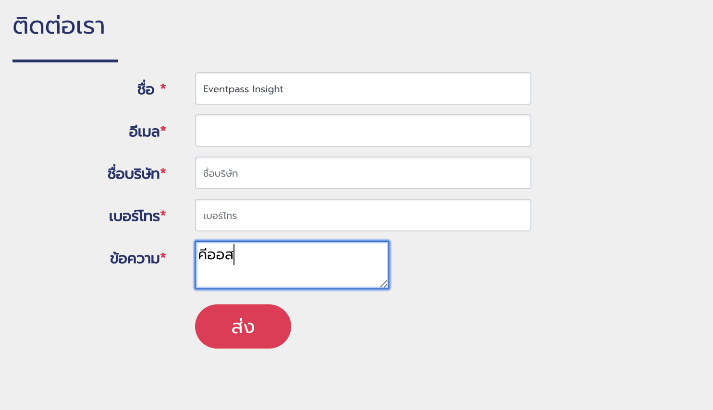Click the เบอร์โทร field label
The image size is (713, 410).
coord(135,216)
